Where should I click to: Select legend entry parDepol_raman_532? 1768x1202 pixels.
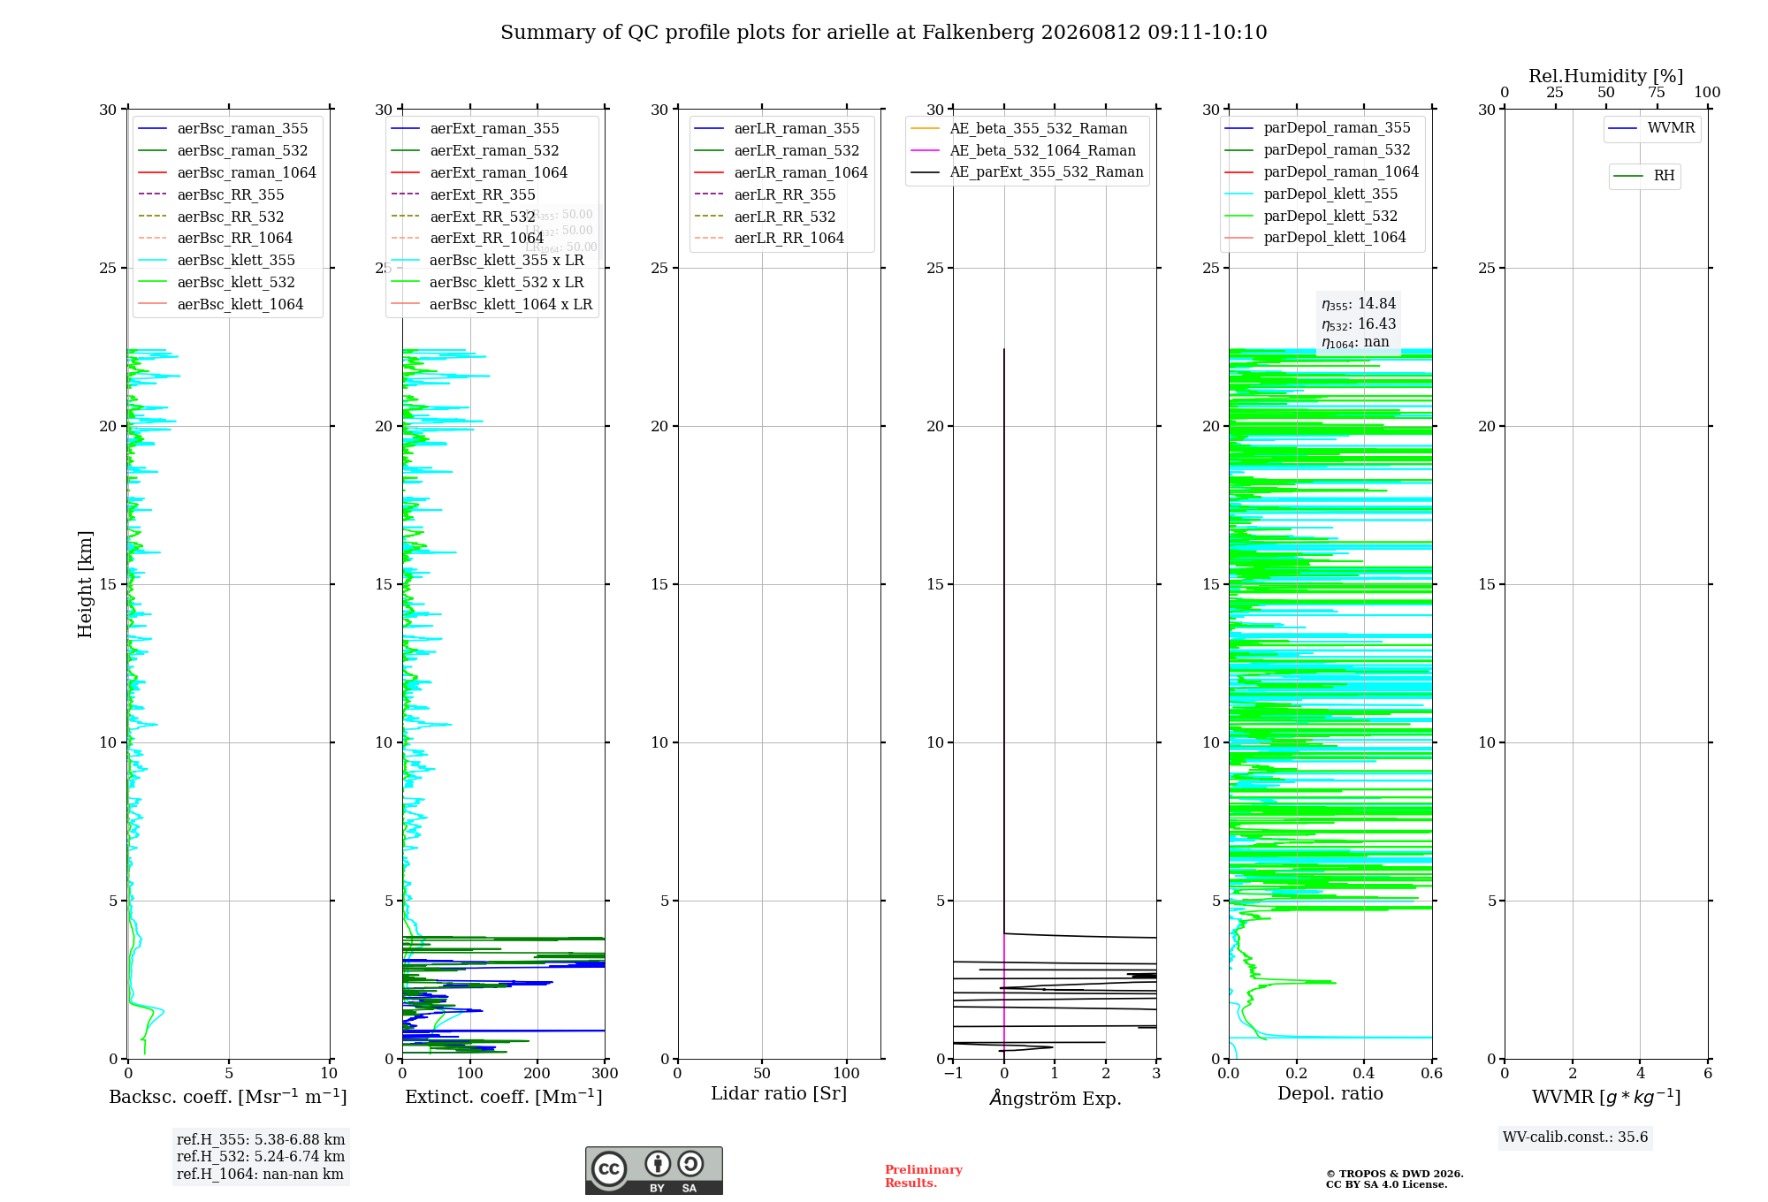click(1318, 150)
